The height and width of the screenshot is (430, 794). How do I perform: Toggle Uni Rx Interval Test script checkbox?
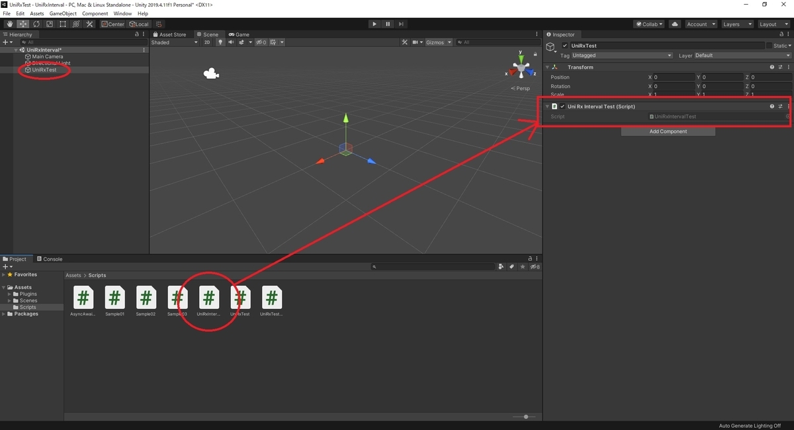562,107
